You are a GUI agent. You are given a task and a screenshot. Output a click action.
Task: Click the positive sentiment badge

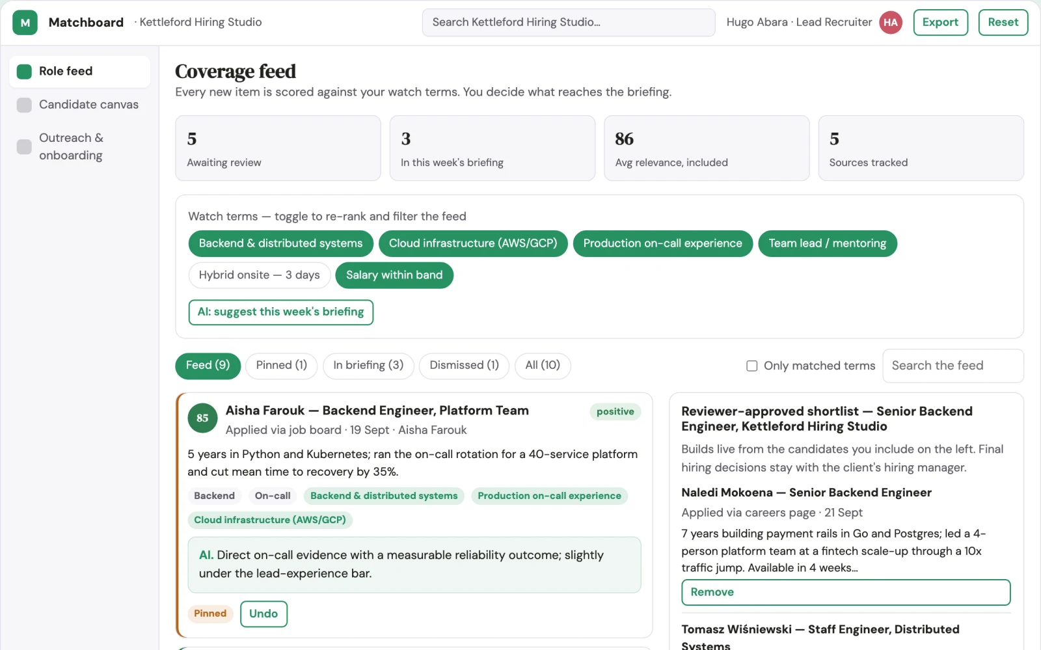[x=615, y=412]
